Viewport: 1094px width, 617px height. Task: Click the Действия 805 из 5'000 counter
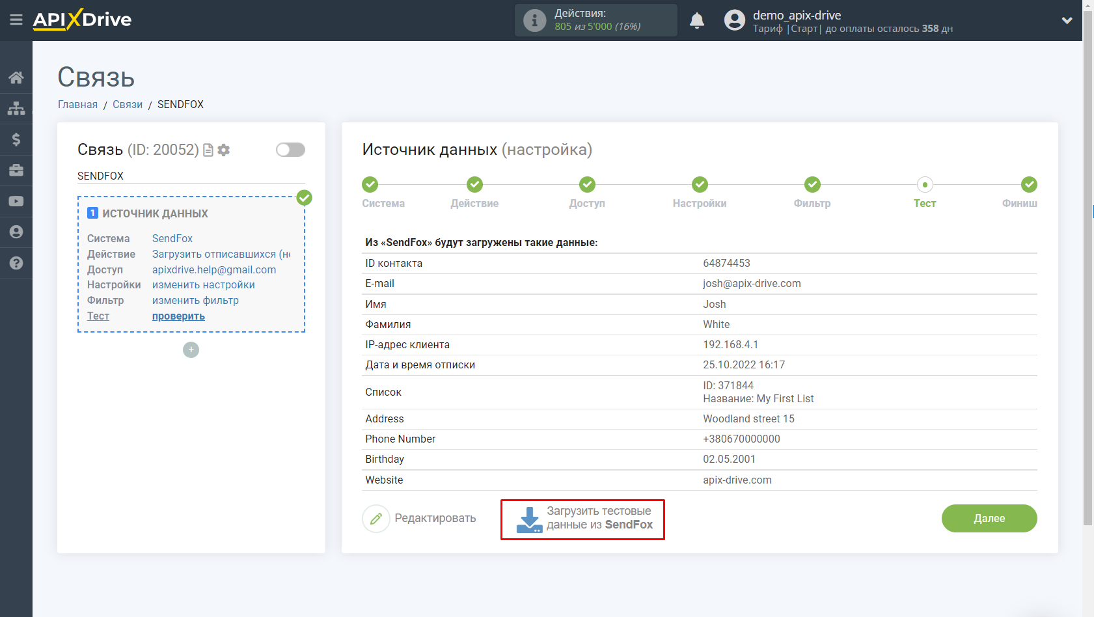tap(597, 20)
